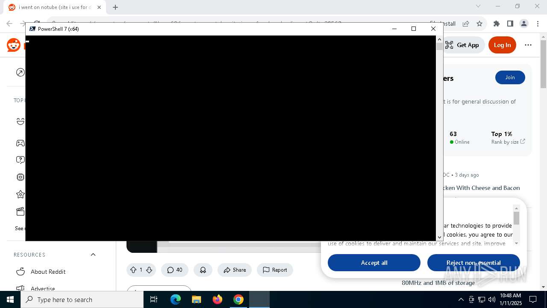This screenshot has height=308, width=547.
Task: Log In to Reddit
Action: (502, 45)
